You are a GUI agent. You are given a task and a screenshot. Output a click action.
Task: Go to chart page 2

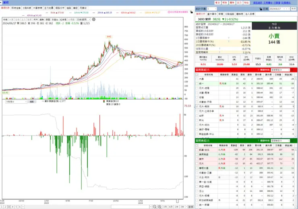click(5, 207)
